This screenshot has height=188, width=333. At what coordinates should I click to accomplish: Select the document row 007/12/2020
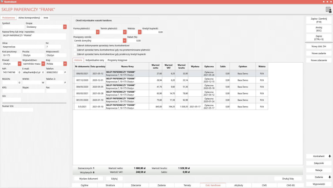pyautogui.click(x=170, y=80)
